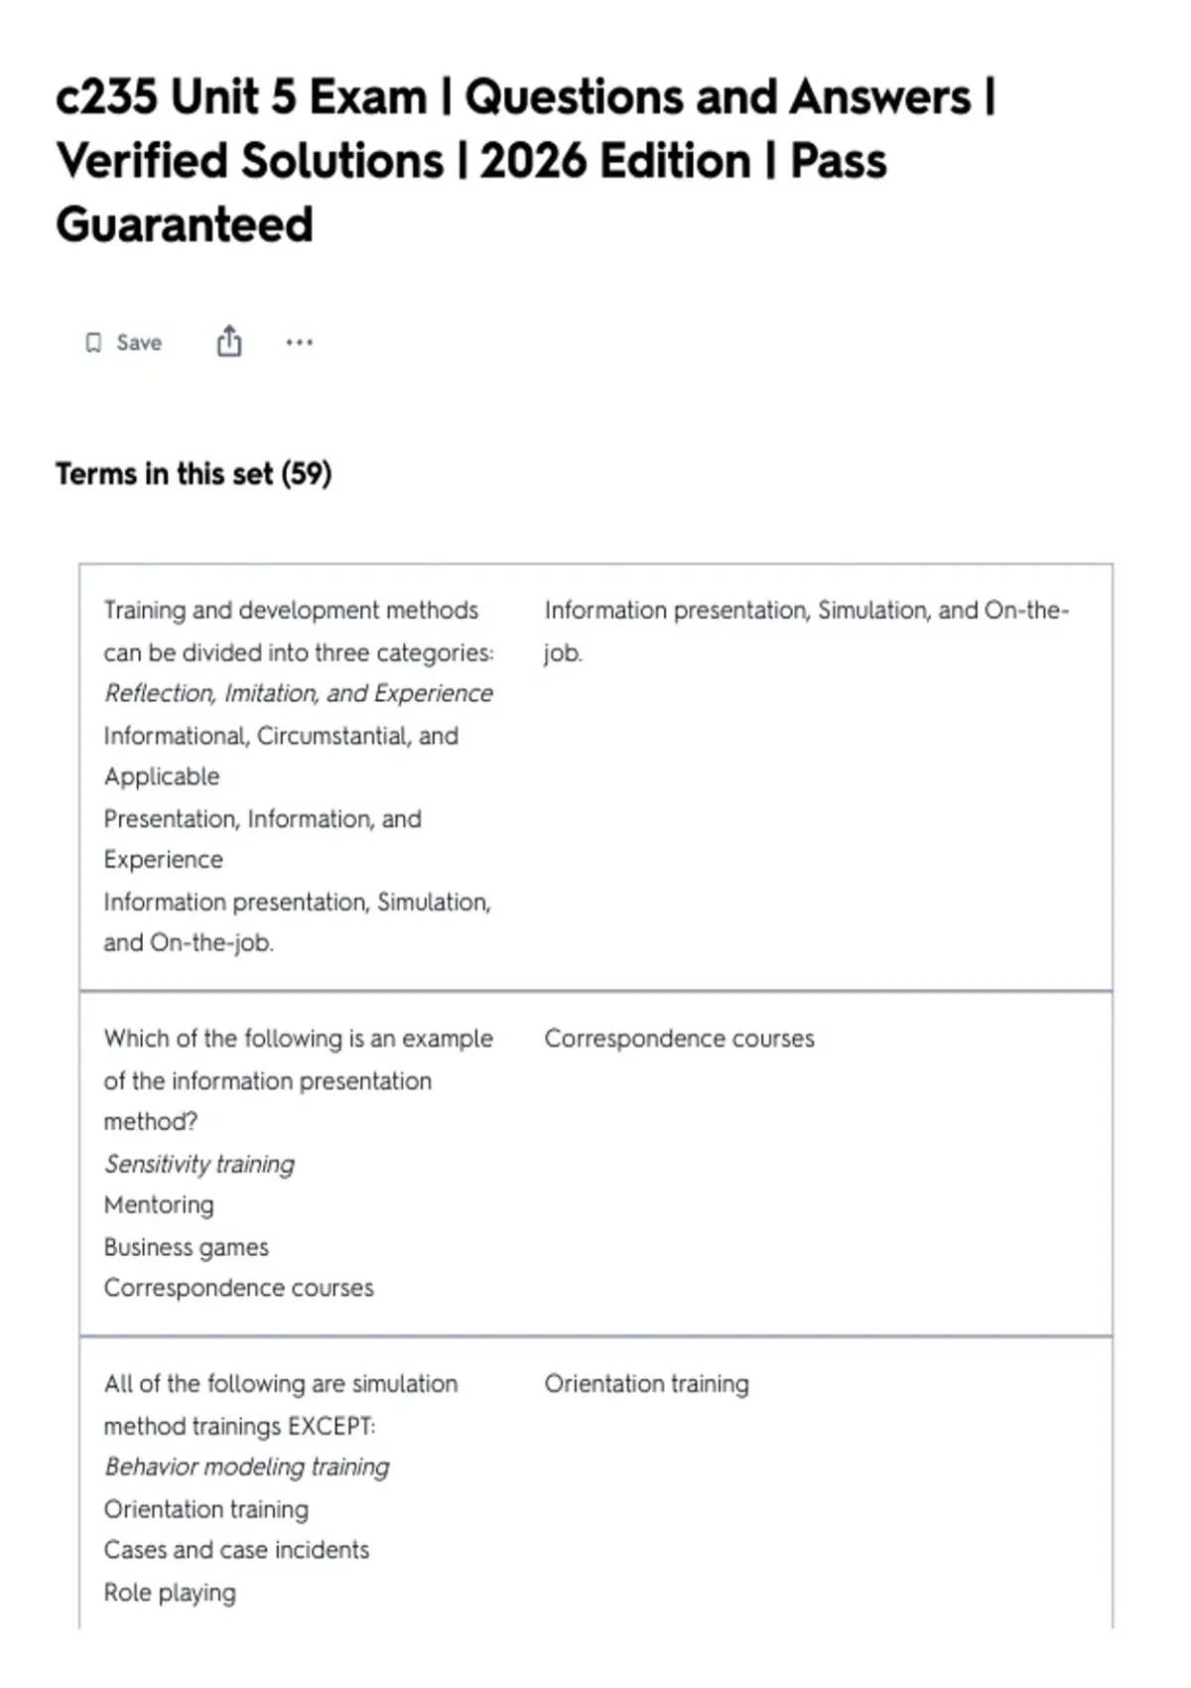Click the italic option 'Behavior modeling training'

point(247,1467)
